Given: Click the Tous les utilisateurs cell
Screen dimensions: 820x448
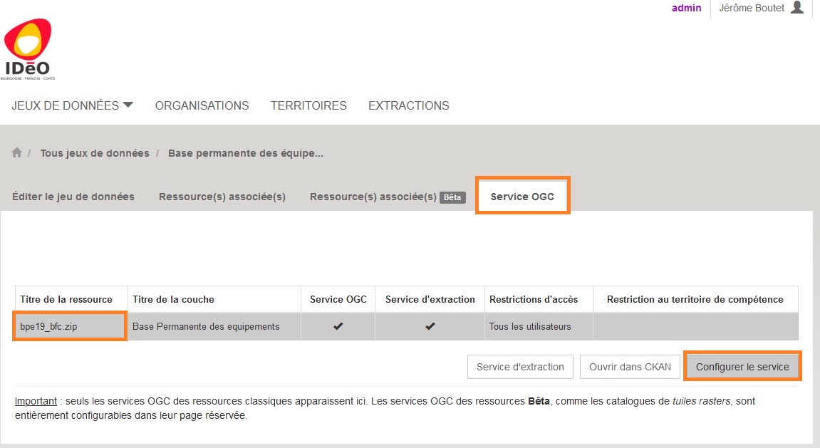Looking at the screenshot, I should pyautogui.click(x=539, y=326).
